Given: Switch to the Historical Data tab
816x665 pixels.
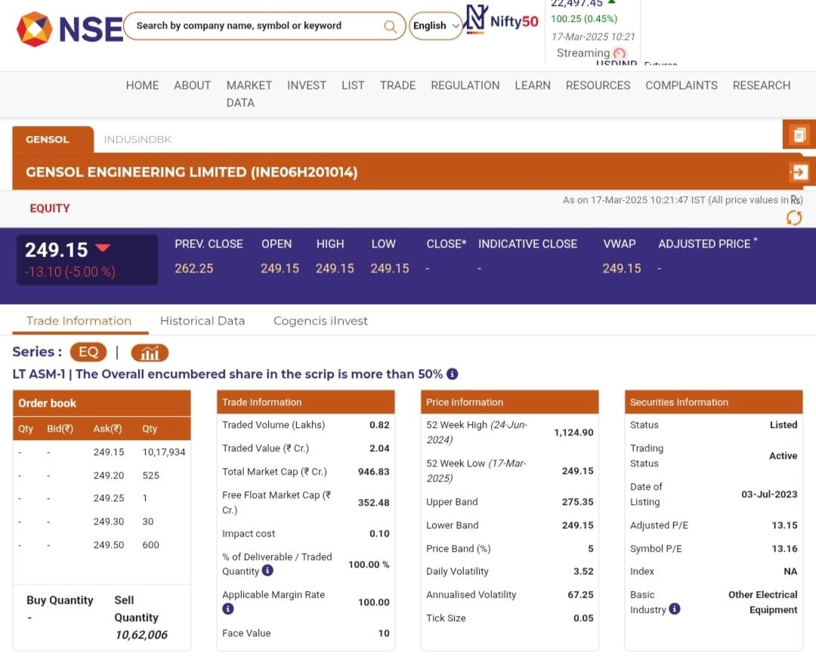Looking at the screenshot, I should [x=202, y=321].
